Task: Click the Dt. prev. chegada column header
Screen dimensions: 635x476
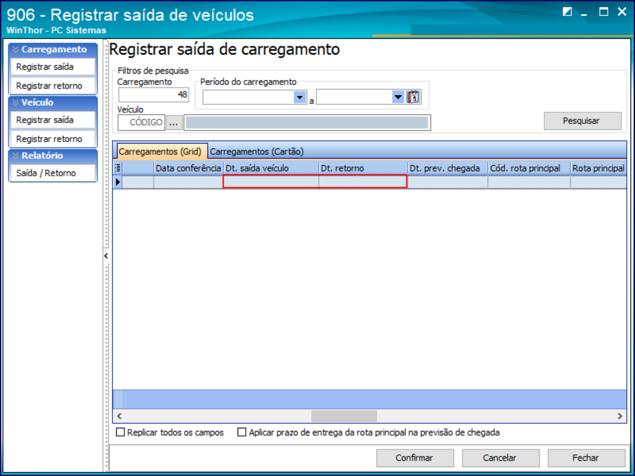Action: pyautogui.click(x=448, y=168)
